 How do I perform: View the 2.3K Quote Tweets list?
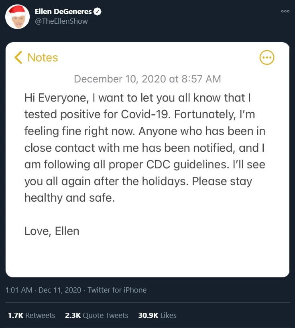pyautogui.click(x=96, y=315)
